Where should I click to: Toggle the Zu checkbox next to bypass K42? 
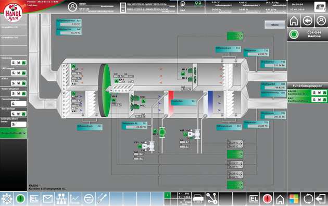click(x=132, y=81)
